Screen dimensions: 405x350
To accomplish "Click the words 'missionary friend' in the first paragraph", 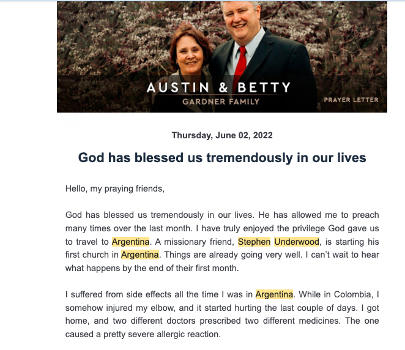I will (199, 242).
